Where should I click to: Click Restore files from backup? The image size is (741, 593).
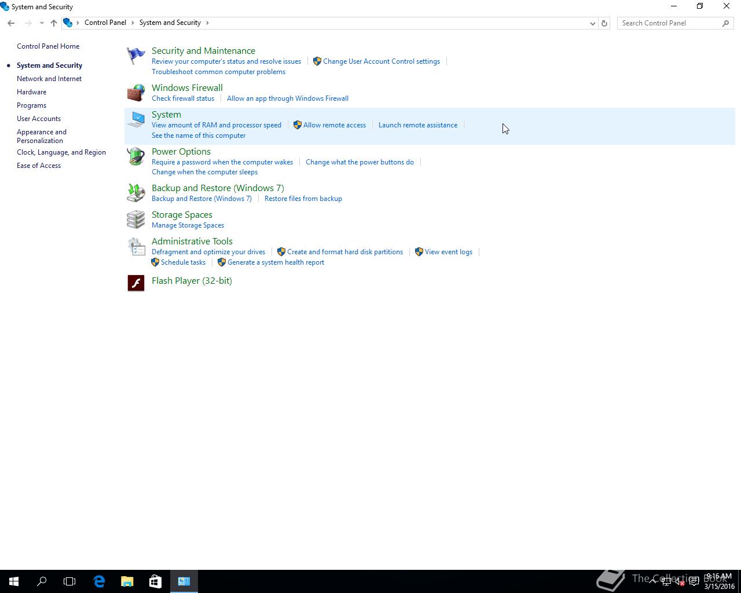click(303, 199)
